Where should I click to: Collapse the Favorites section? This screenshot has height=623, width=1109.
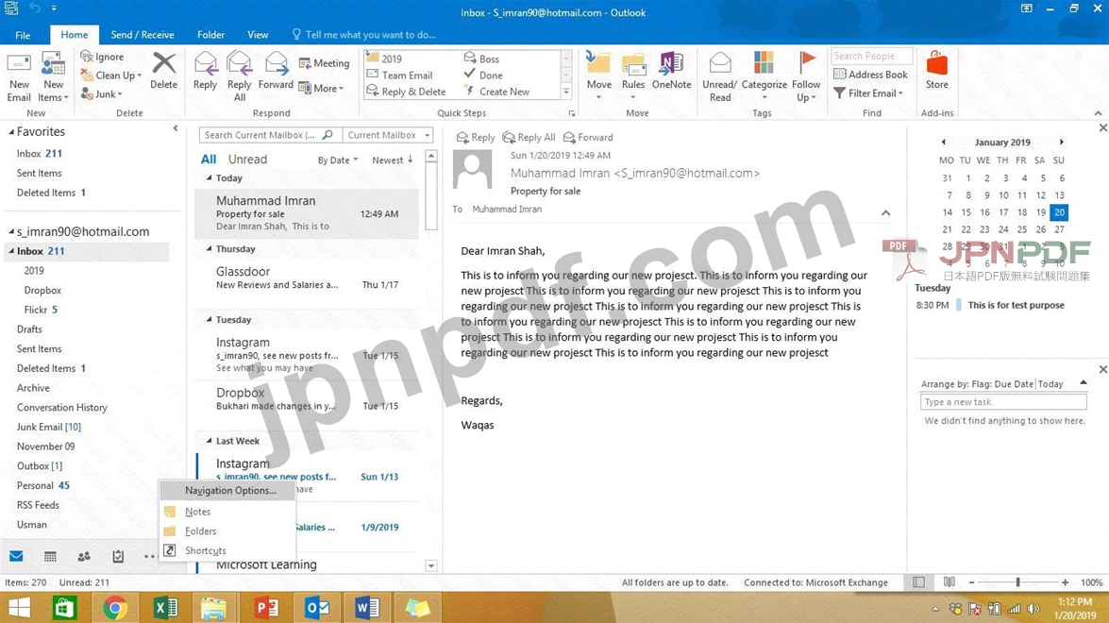click(x=11, y=131)
